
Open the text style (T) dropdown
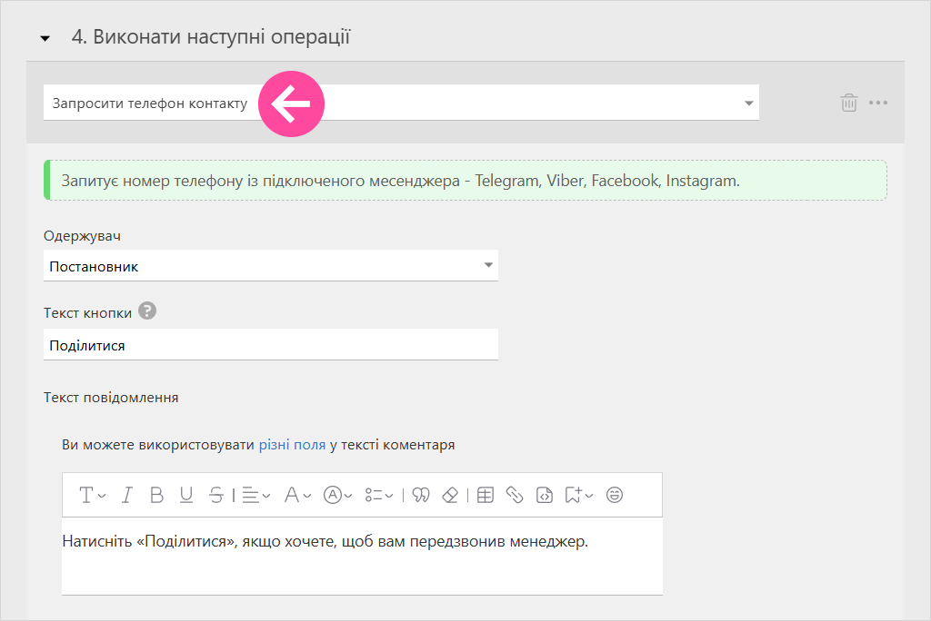coord(93,495)
